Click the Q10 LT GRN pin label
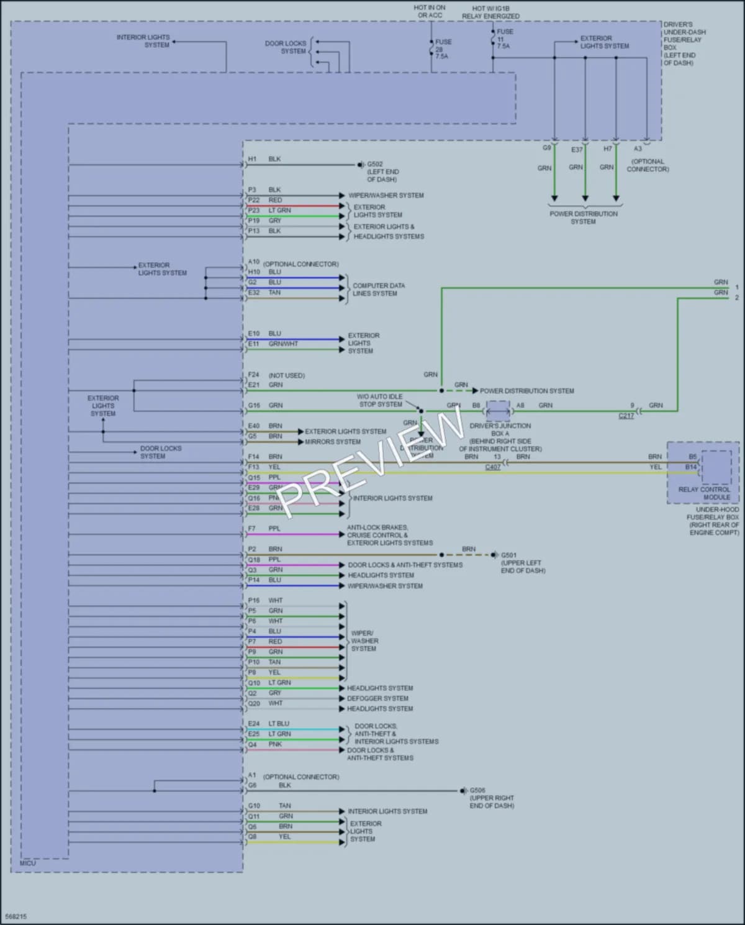745x925 pixels. click(x=269, y=683)
